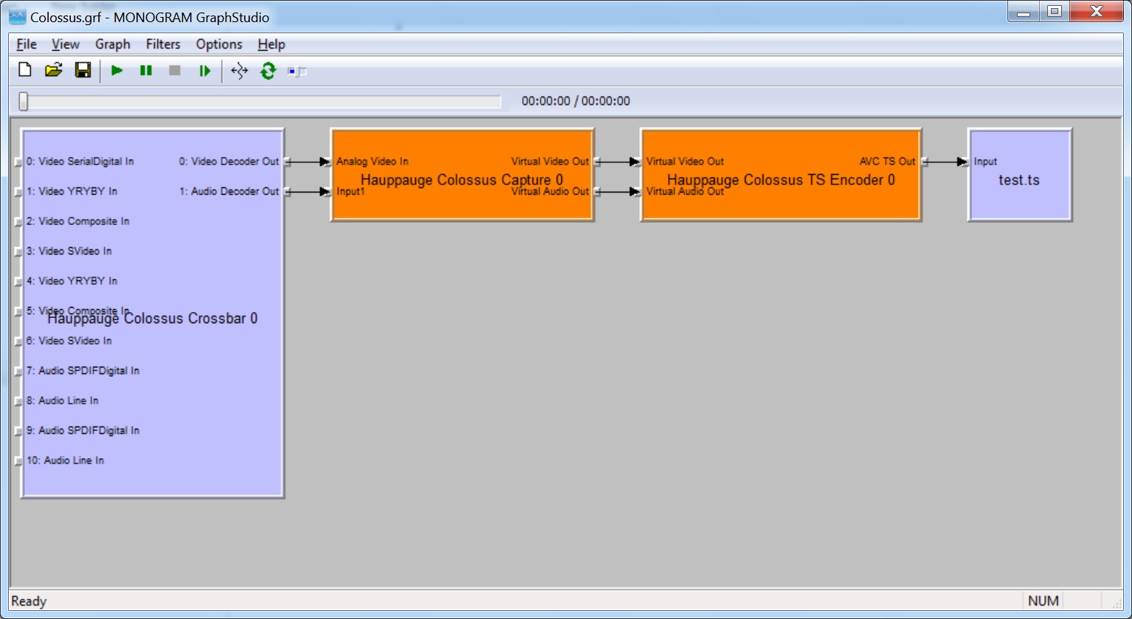
Task: Save the graph using the floppy disk icon
Action: [x=83, y=70]
